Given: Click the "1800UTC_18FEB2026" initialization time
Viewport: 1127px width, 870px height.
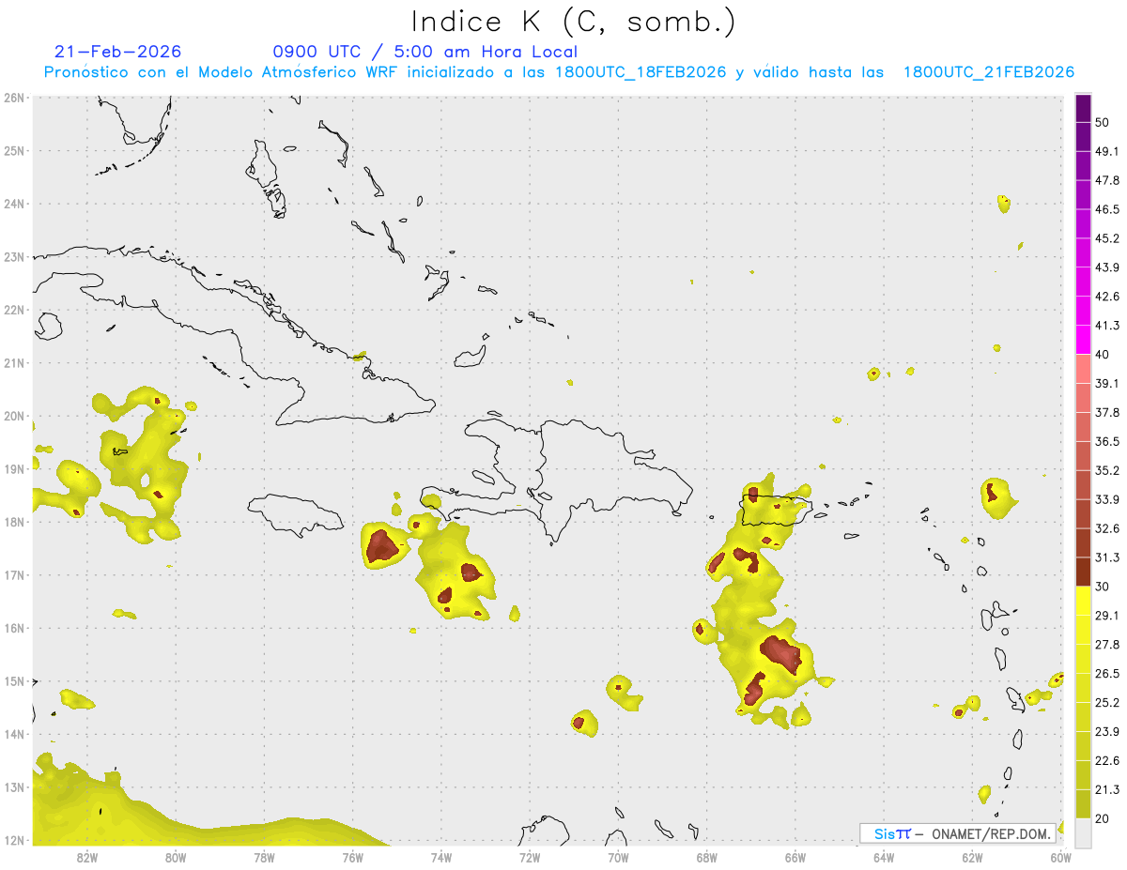Looking at the screenshot, I should pyautogui.click(x=641, y=72).
